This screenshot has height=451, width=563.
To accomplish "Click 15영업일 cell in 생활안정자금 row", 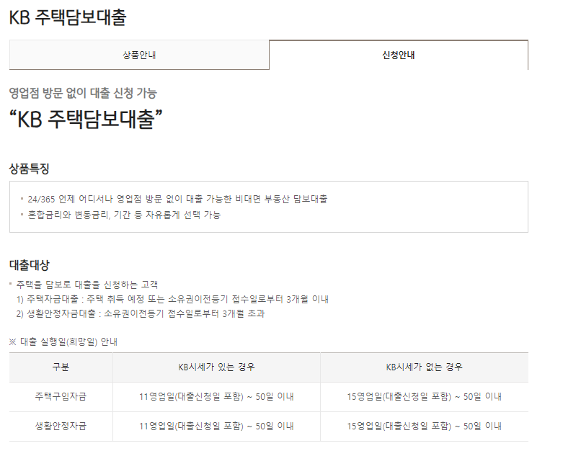I will pyautogui.click(x=425, y=426).
